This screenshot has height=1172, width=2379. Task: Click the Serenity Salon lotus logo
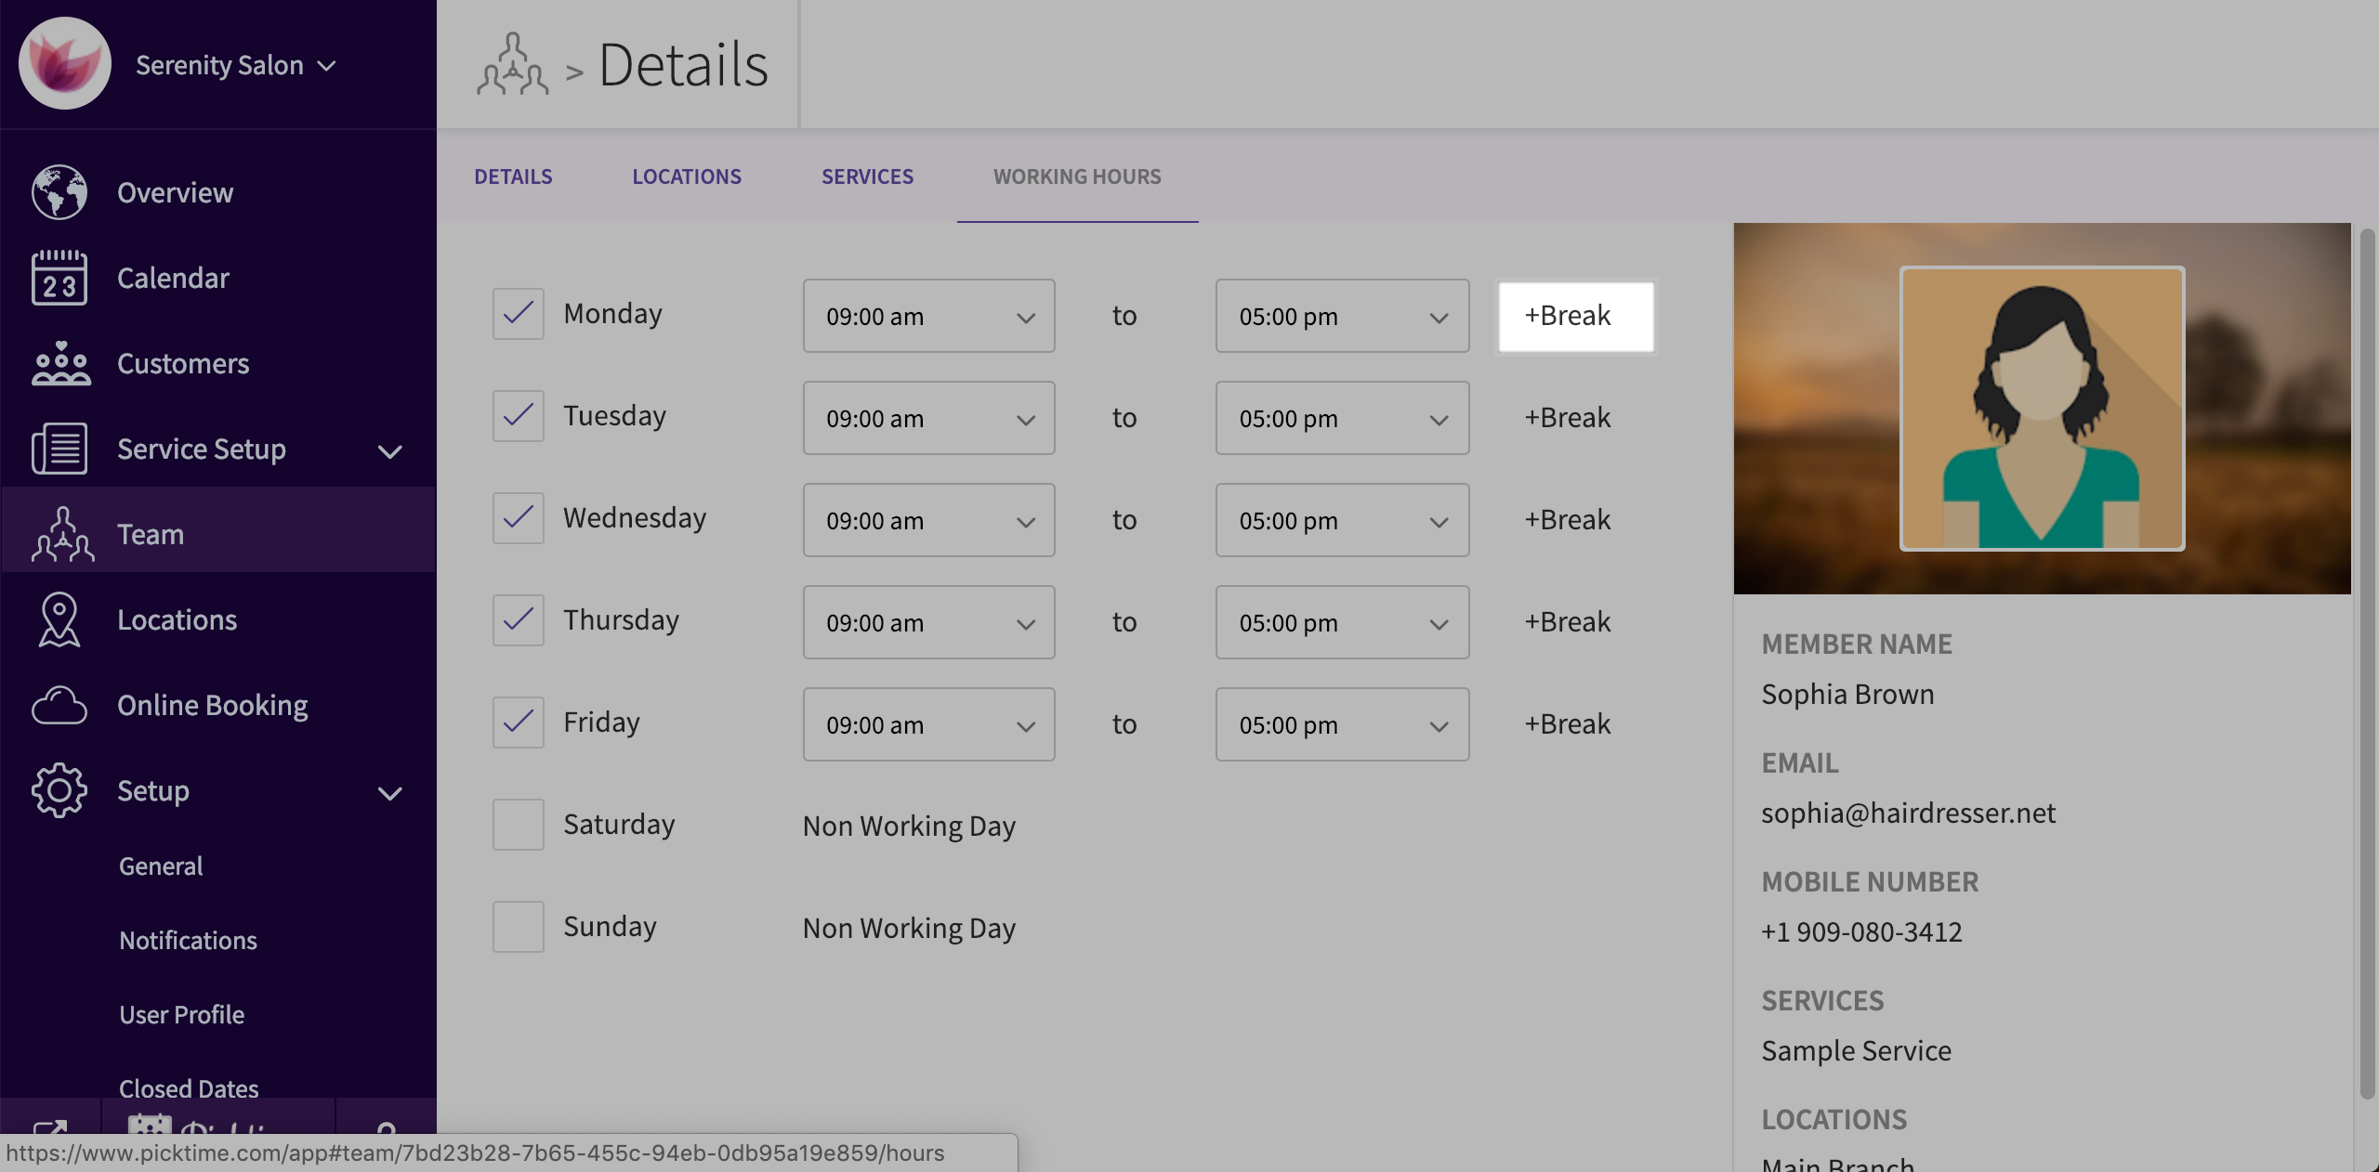click(x=65, y=64)
